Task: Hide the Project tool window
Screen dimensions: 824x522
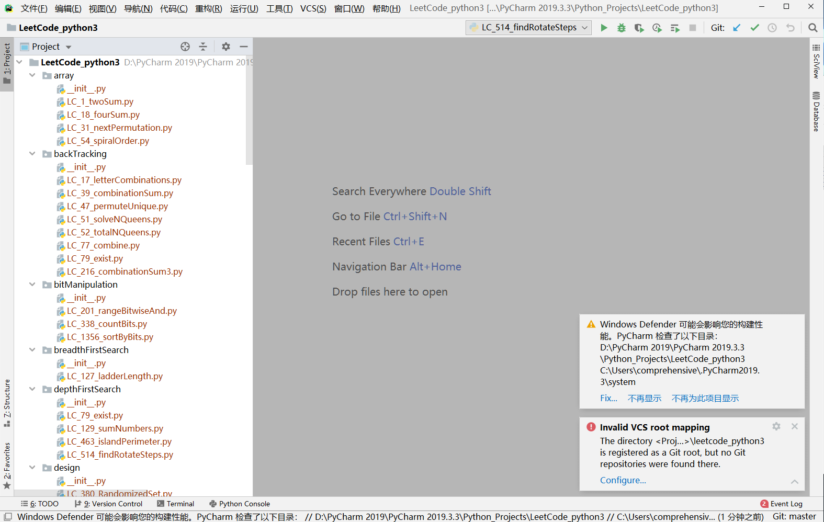Action: pos(244,47)
